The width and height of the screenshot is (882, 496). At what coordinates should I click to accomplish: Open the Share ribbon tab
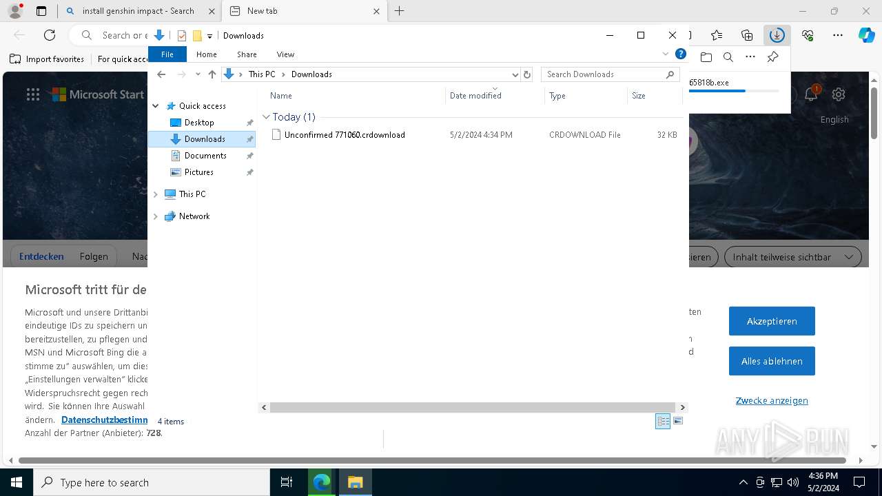(247, 54)
